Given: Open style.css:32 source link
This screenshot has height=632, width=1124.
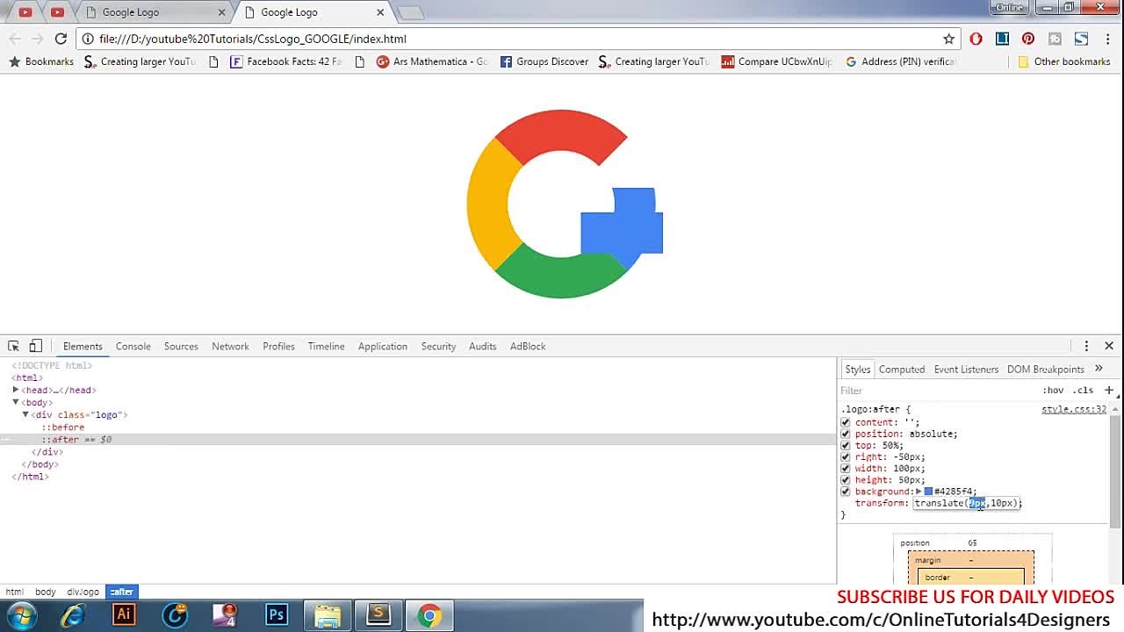Looking at the screenshot, I should pyautogui.click(x=1074, y=409).
